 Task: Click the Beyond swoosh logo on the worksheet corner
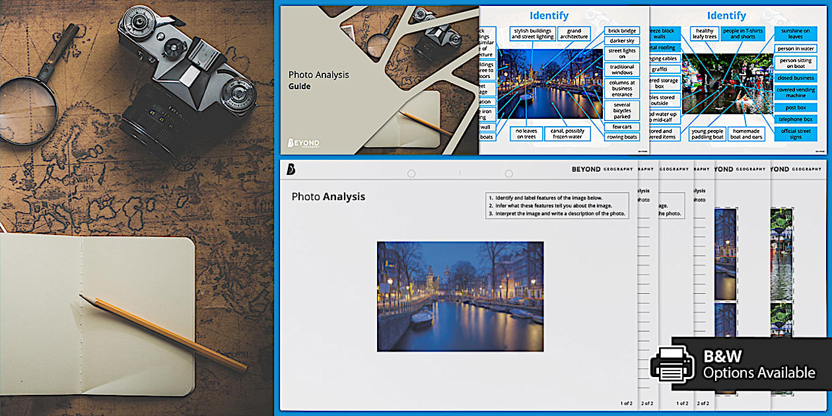[x=290, y=170]
